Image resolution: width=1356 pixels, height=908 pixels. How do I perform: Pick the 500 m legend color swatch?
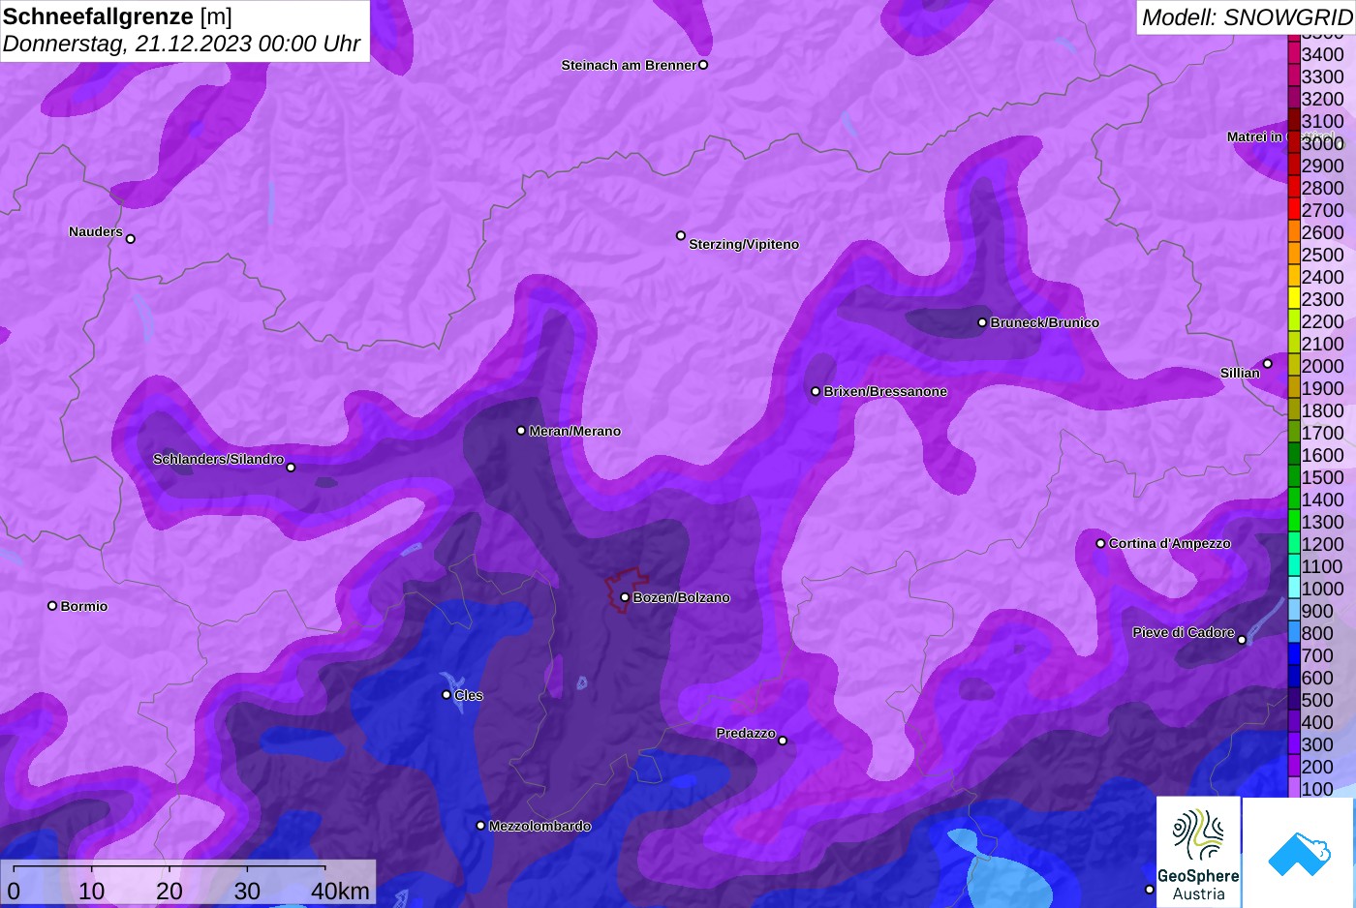[x=1293, y=700]
